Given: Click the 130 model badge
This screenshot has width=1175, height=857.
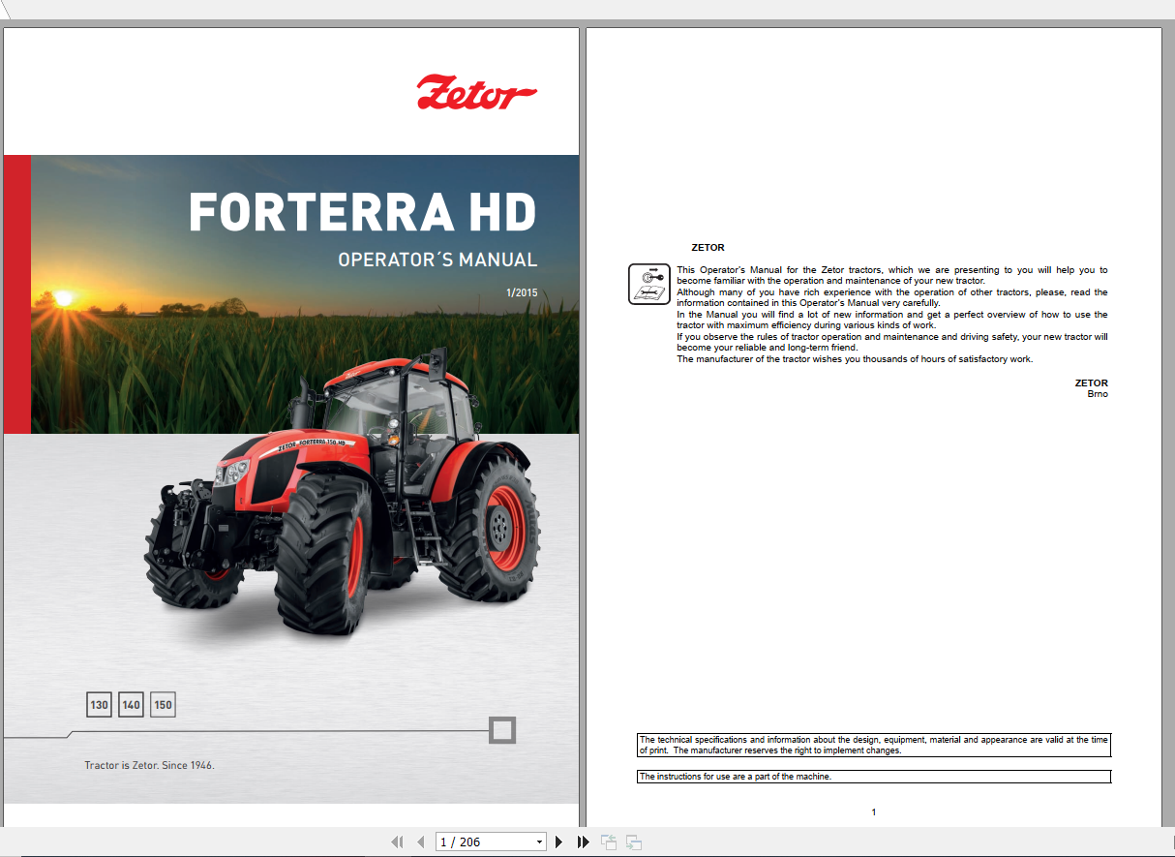Looking at the screenshot, I should [99, 705].
